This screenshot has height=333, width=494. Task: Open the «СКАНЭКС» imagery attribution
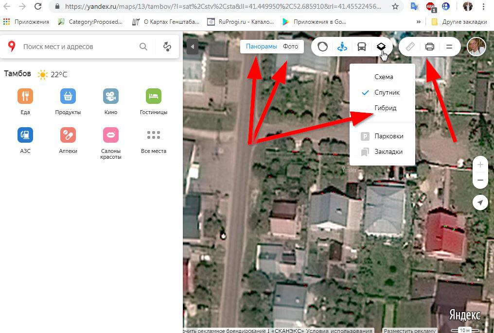pyautogui.click(x=288, y=331)
